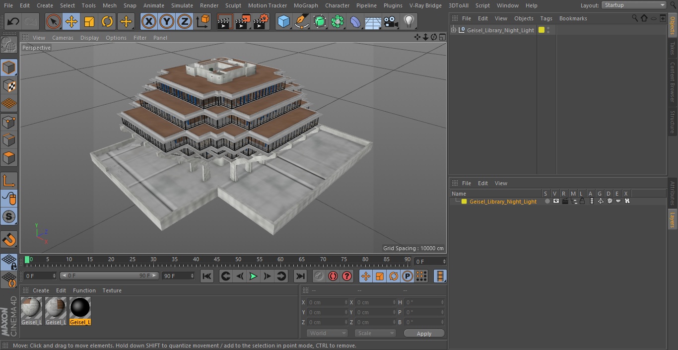Click the Undo arrow icon
Screen dimensions: 678x350
point(13,21)
